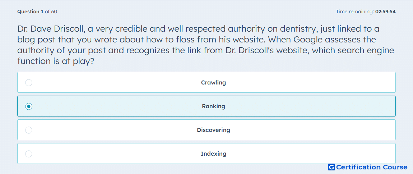
Task: Click the Question 1 of 60 indicator
Action: (37, 12)
